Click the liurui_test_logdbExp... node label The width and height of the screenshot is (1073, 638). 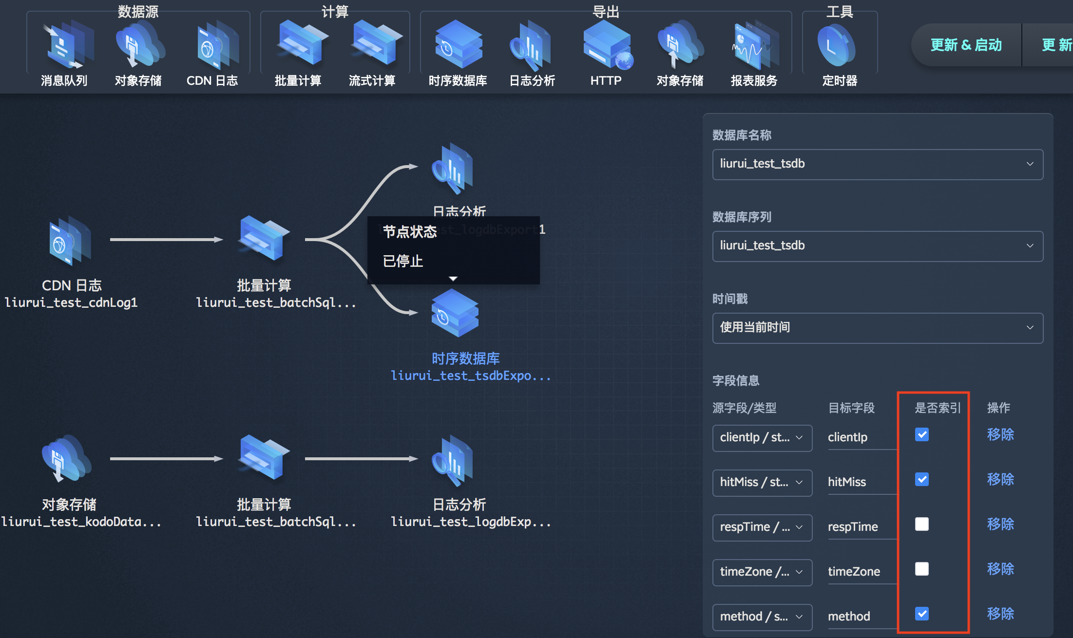[x=471, y=522]
